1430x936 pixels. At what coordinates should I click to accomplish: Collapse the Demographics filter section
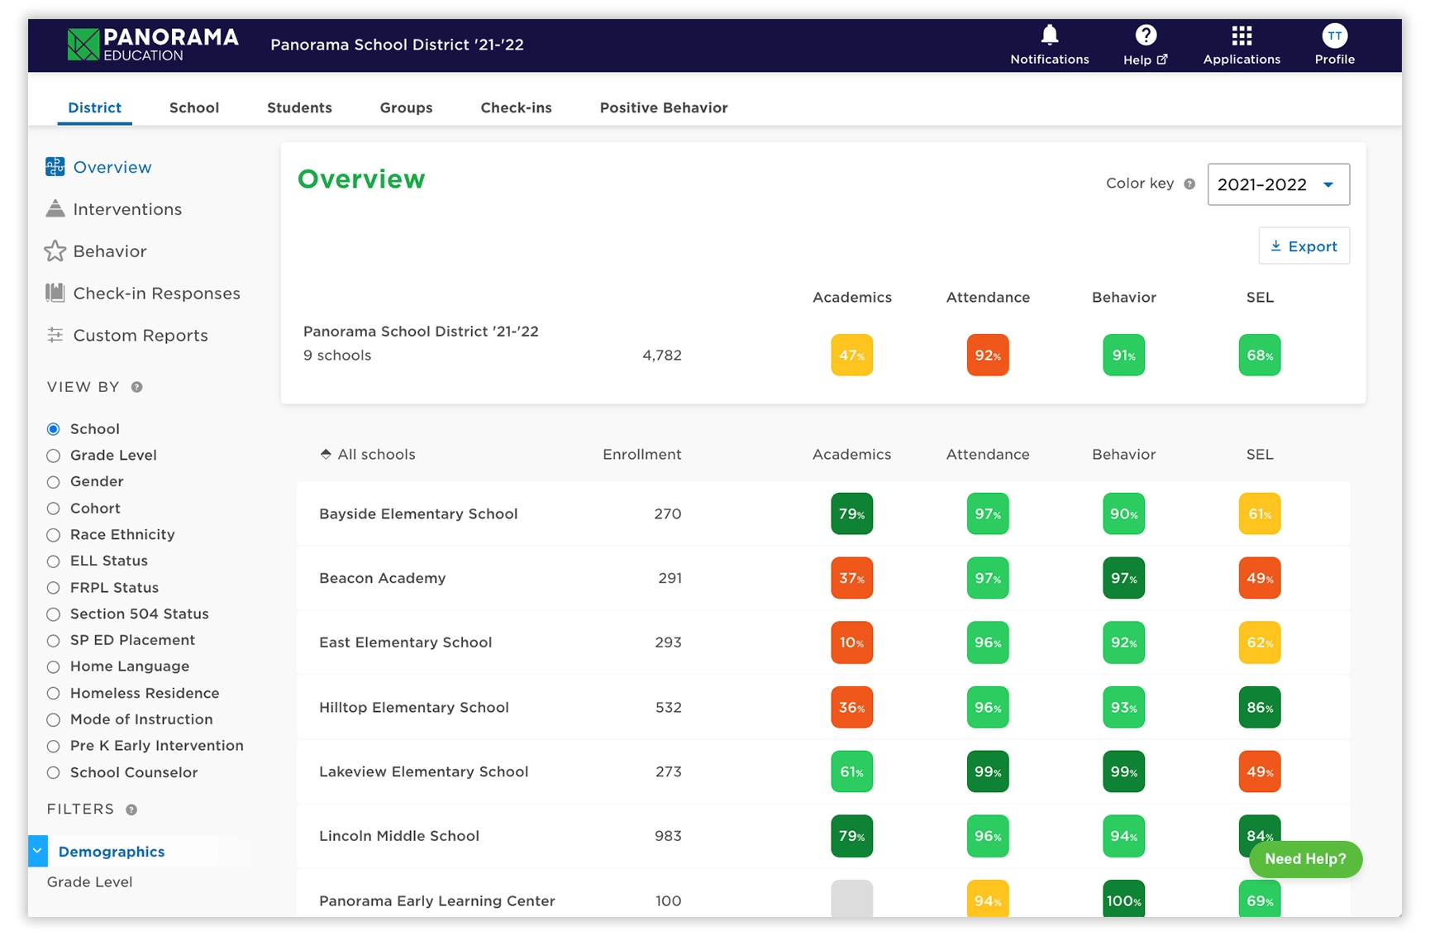point(38,851)
